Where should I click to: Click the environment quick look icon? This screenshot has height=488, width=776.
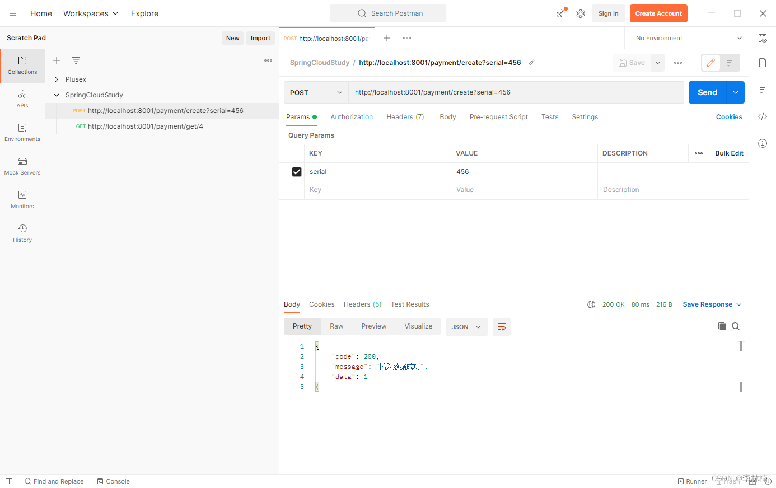pyautogui.click(x=763, y=38)
